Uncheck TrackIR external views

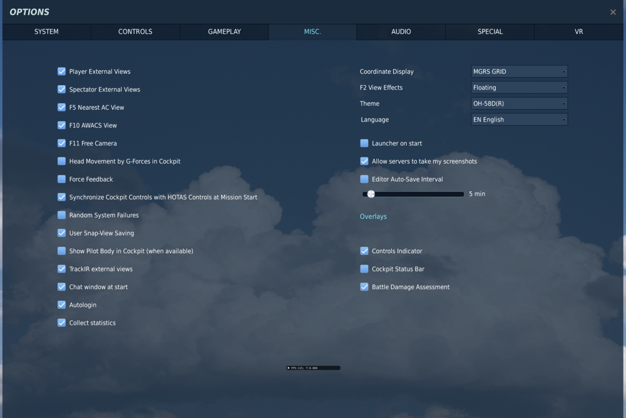(x=61, y=269)
